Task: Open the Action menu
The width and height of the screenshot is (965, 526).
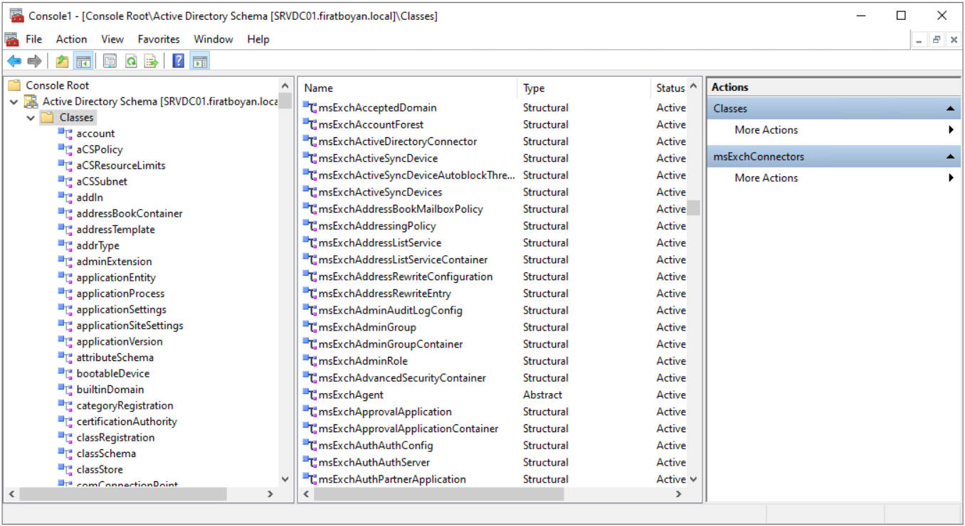Action: [x=71, y=39]
